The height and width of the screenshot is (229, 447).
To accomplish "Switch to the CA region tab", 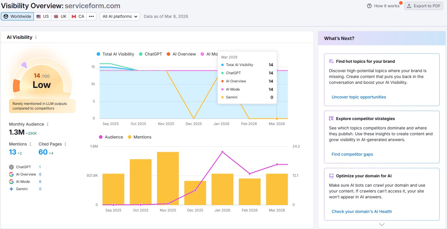I will [78, 16].
